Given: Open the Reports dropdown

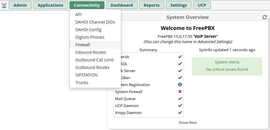Looking at the screenshot, I should coord(152,5).
